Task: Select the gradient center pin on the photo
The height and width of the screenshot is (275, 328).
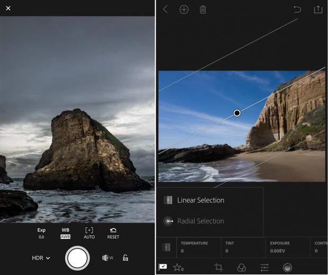Action: 237,113
